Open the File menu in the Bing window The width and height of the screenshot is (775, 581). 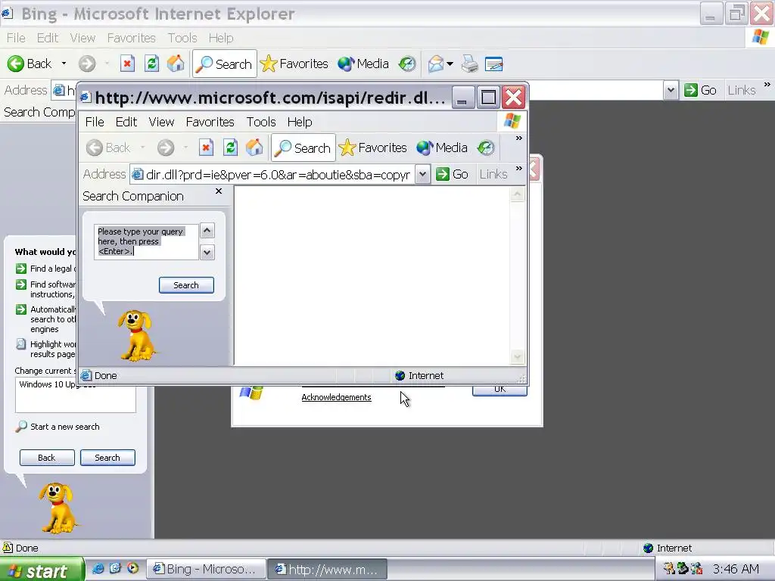(16, 38)
